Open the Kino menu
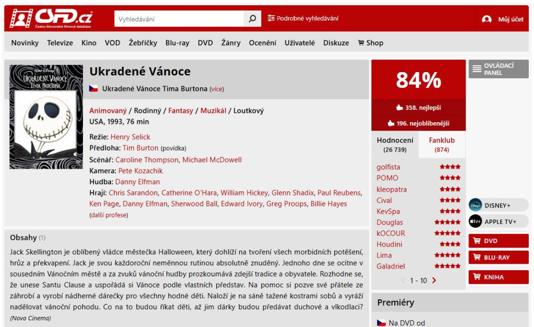534x327 pixels. coord(89,43)
